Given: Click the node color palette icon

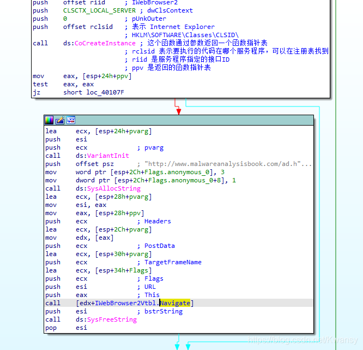Looking at the screenshot, I should [49, 120].
